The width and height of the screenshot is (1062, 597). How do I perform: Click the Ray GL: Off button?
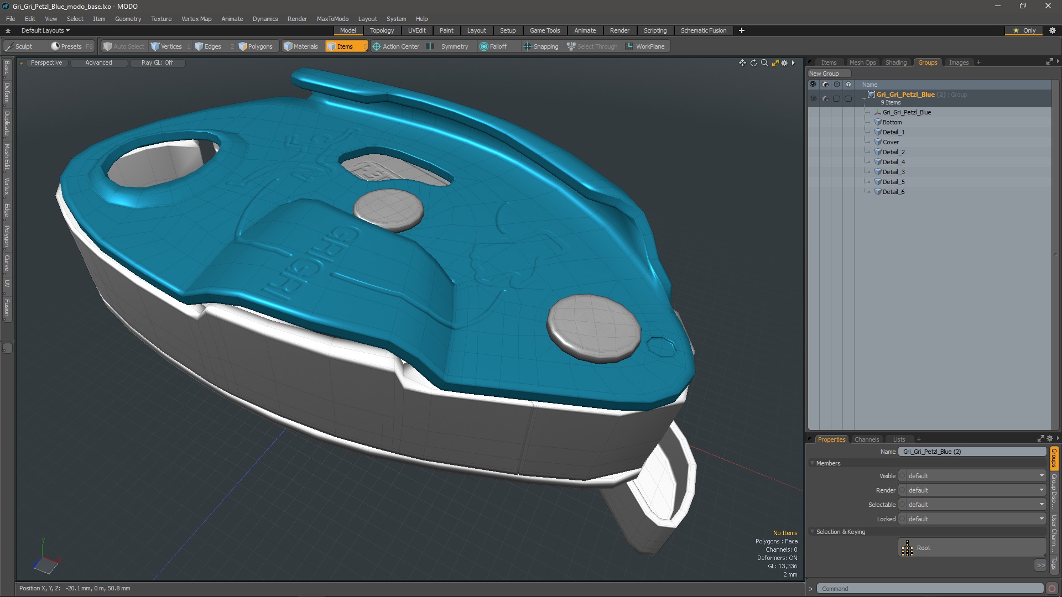pyautogui.click(x=157, y=63)
